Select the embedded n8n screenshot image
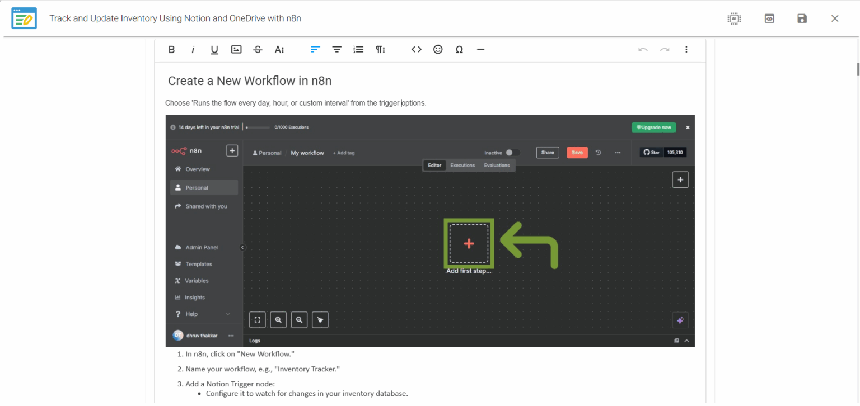 430,231
